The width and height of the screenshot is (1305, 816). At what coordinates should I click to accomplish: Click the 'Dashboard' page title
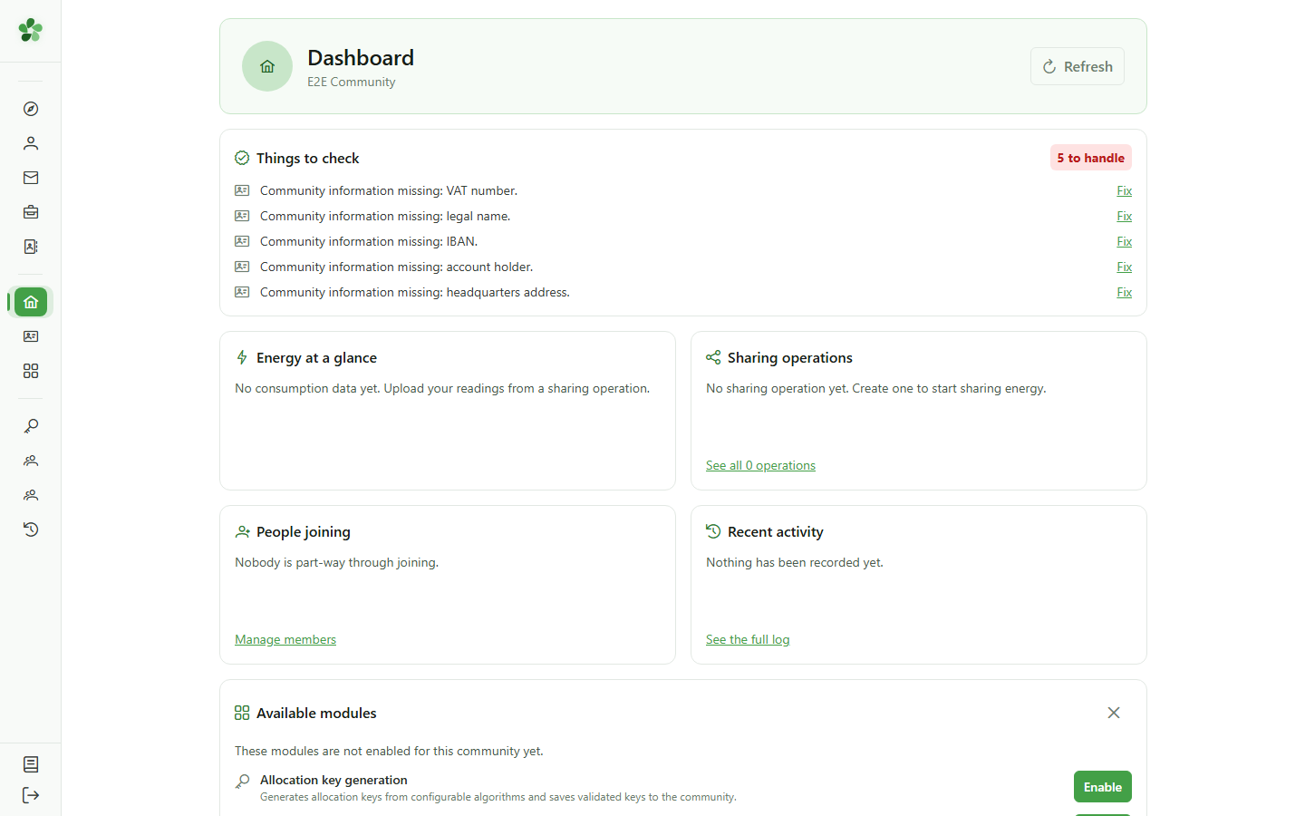[x=361, y=58]
